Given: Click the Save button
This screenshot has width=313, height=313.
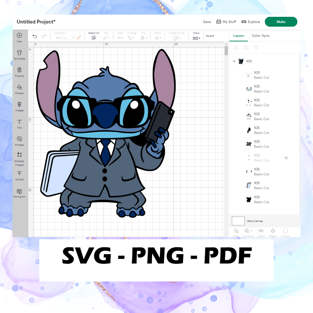Looking at the screenshot, I should click(x=207, y=22).
